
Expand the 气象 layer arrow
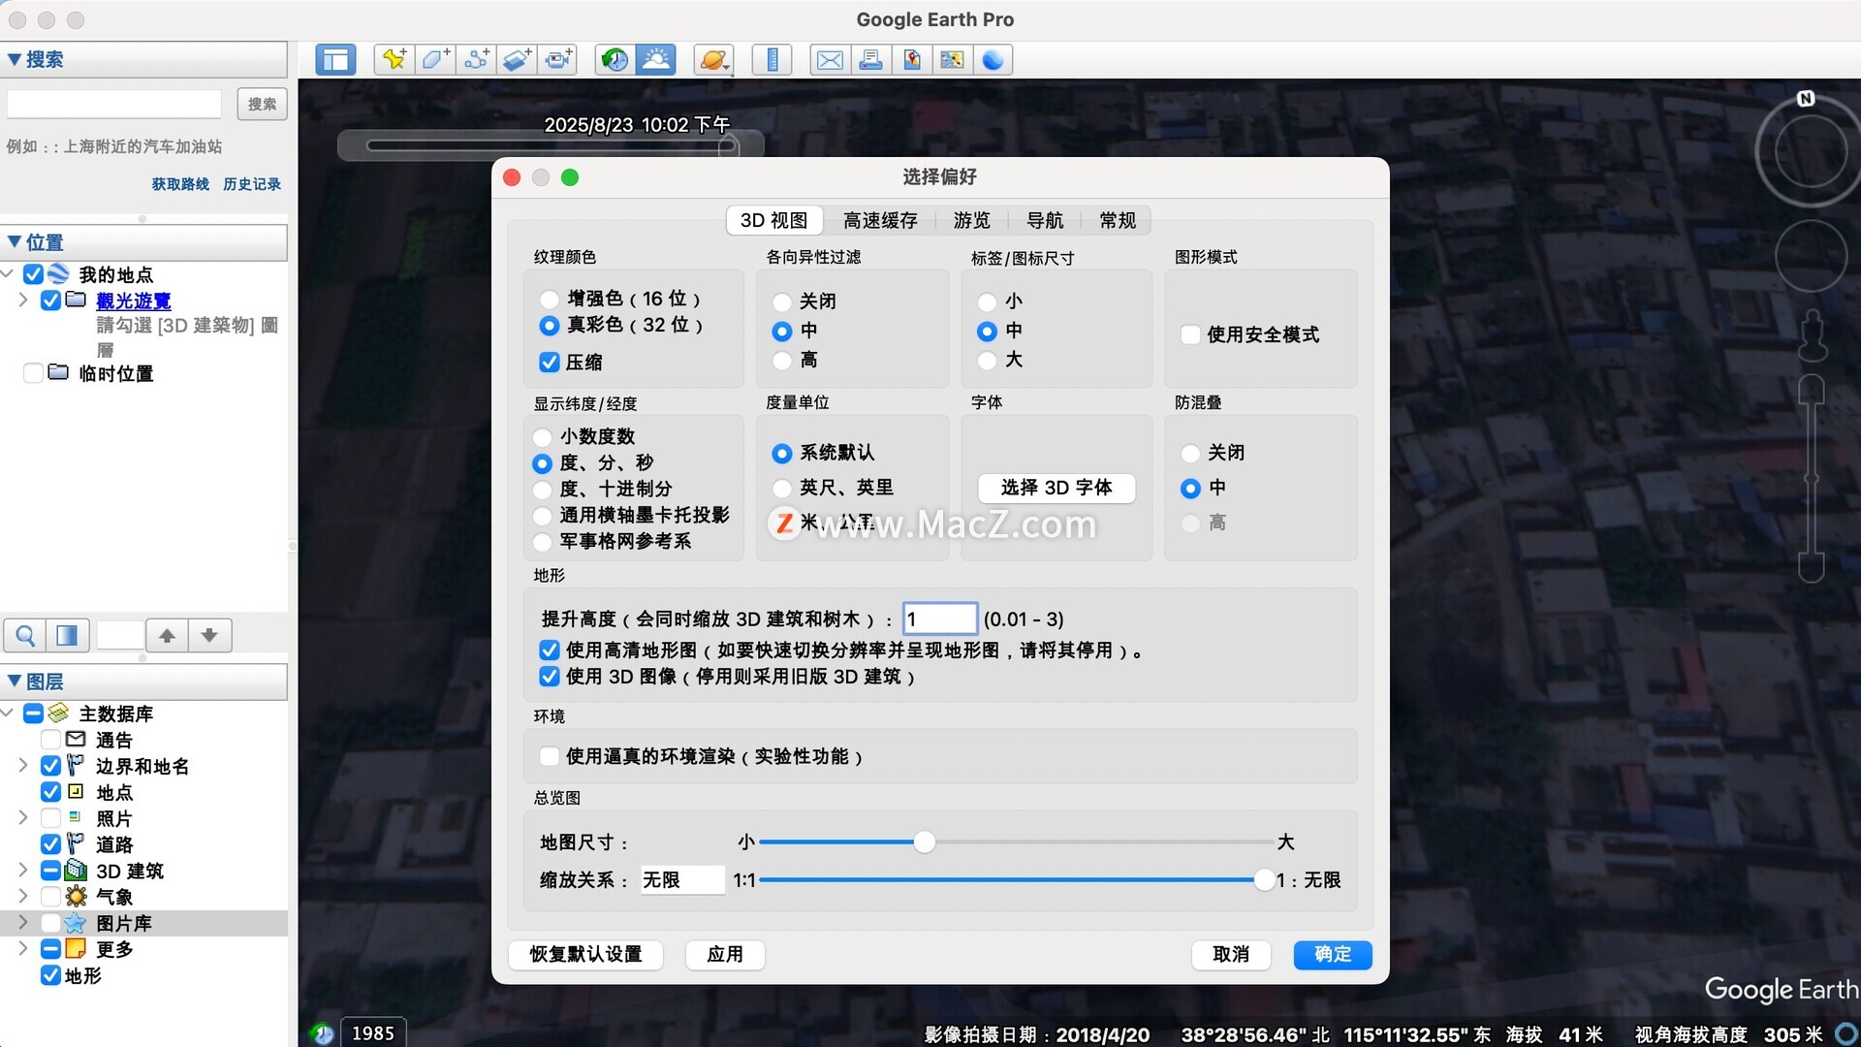click(x=22, y=897)
